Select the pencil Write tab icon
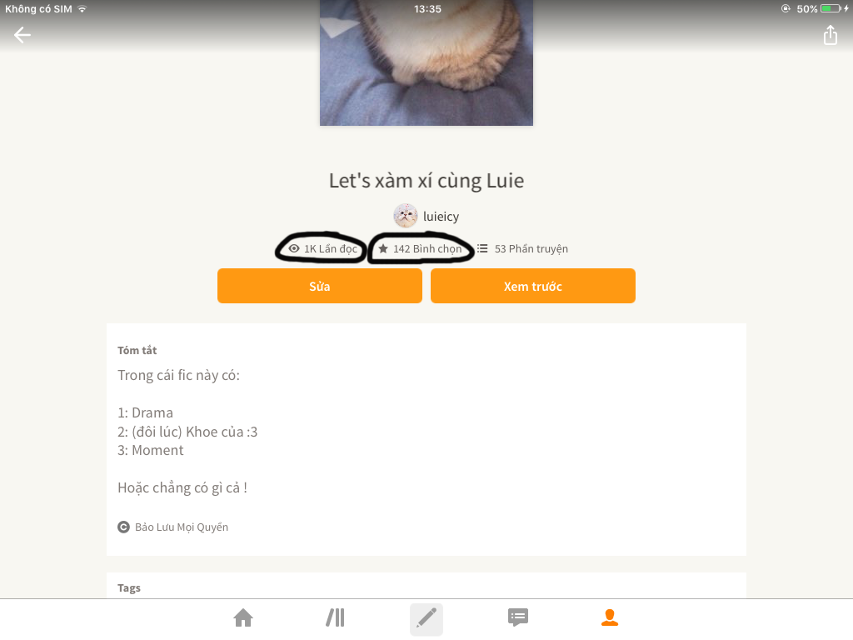Image resolution: width=853 pixels, height=640 pixels. pos(426,618)
